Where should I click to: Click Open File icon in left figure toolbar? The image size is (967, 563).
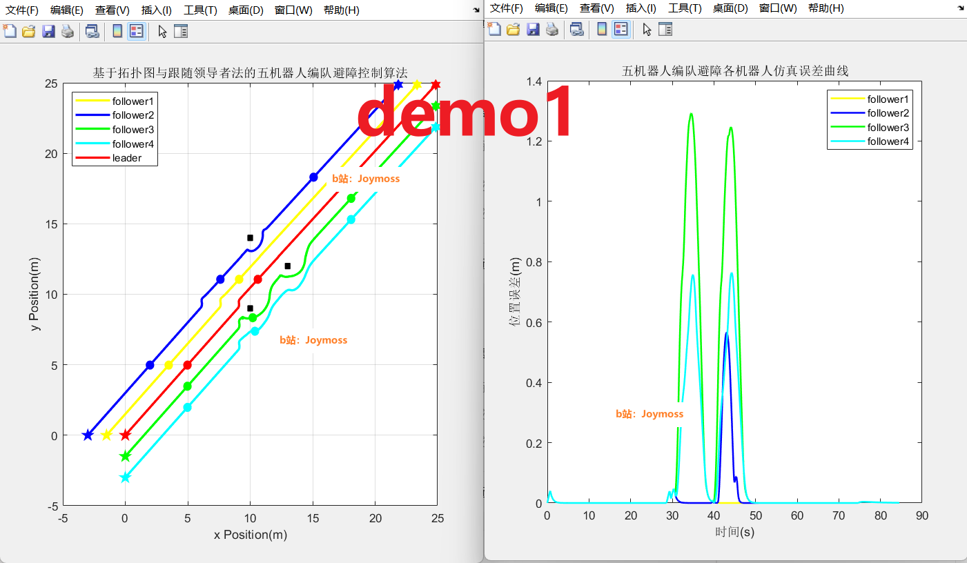[28, 31]
